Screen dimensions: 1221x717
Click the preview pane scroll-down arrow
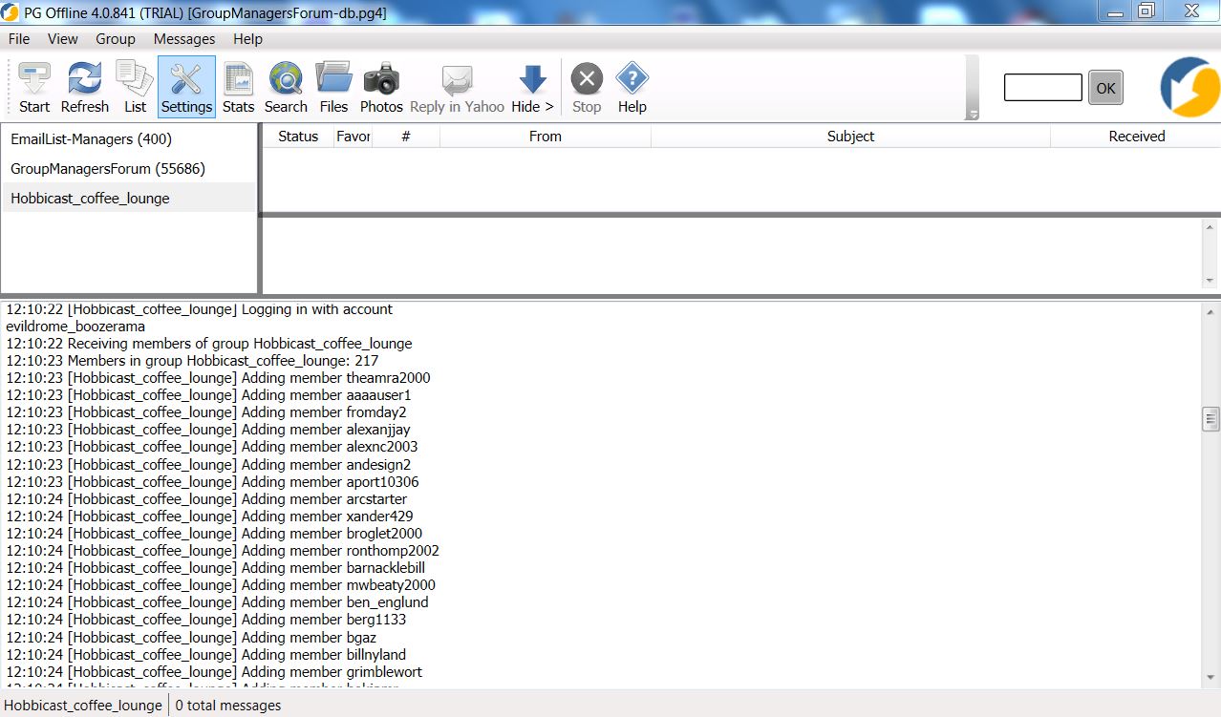[1211, 280]
